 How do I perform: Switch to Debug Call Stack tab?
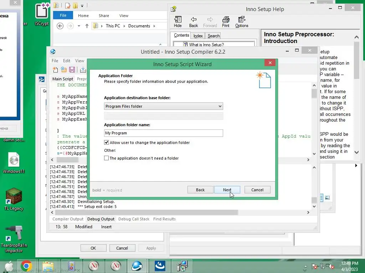click(x=134, y=219)
